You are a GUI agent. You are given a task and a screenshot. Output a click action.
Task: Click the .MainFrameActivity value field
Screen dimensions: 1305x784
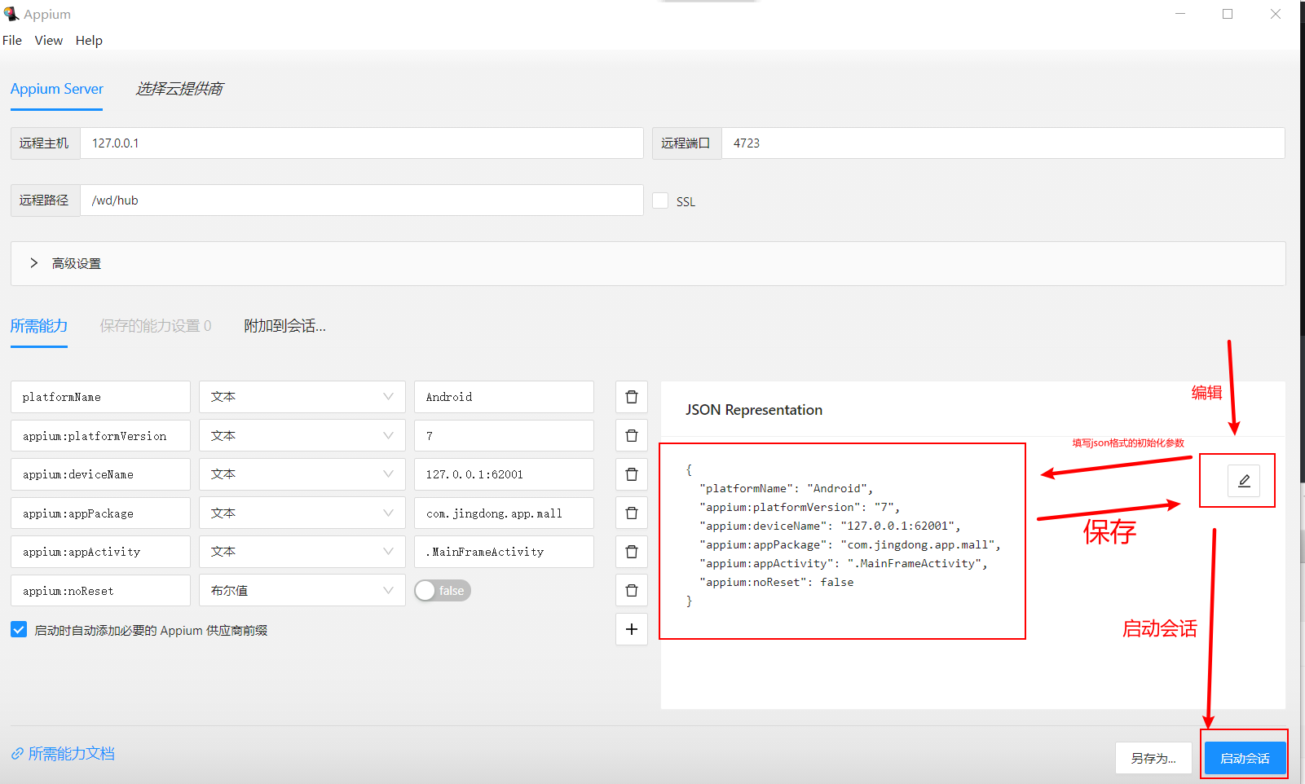(504, 552)
